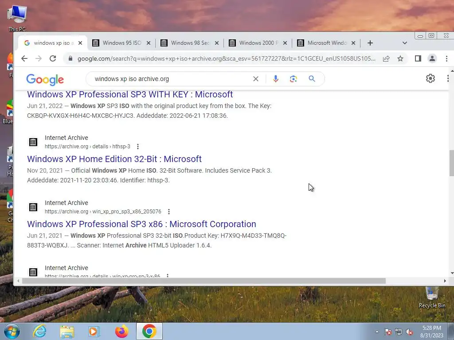Viewport: 454px width, 340px height.
Task: Click the scroll-left arrow of horizontal scrollbar
Action: pos(18,281)
